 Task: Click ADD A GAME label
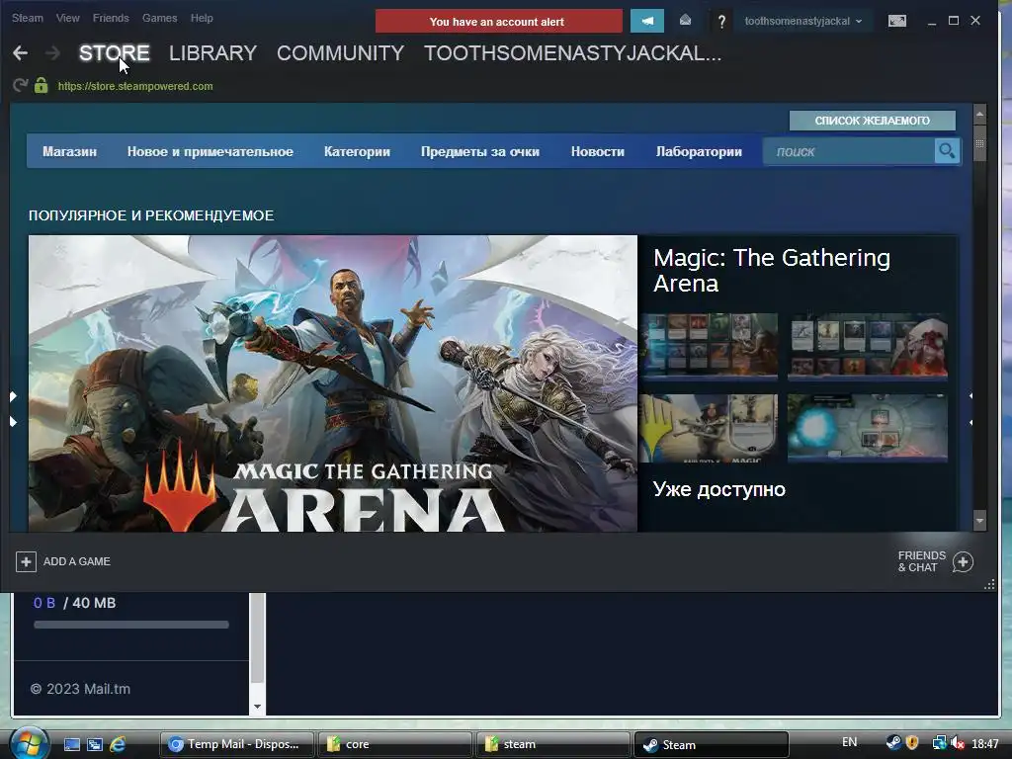click(77, 561)
